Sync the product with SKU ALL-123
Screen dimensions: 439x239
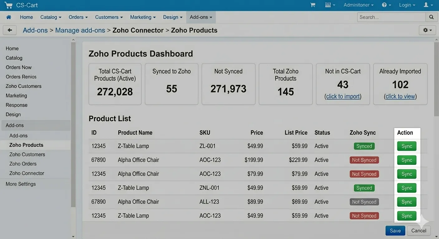pyautogui.click(x=407, y=202)
